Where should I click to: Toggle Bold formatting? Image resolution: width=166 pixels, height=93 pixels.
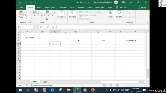click(34, 16)
